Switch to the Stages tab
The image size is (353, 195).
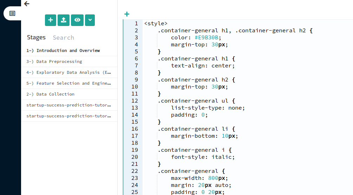click(x=36, y=37)
